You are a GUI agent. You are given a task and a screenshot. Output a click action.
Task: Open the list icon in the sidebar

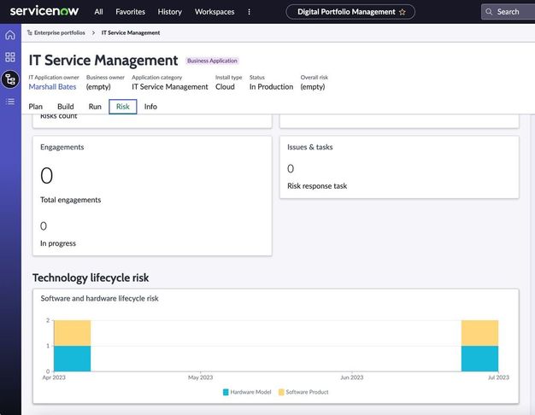point(10,102)
